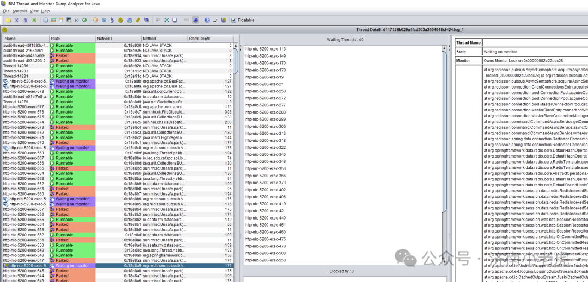Select waiting thread http-nio-5200-exec-113
The width and height of the screenshot is (588, 282).
pos(265,49)
